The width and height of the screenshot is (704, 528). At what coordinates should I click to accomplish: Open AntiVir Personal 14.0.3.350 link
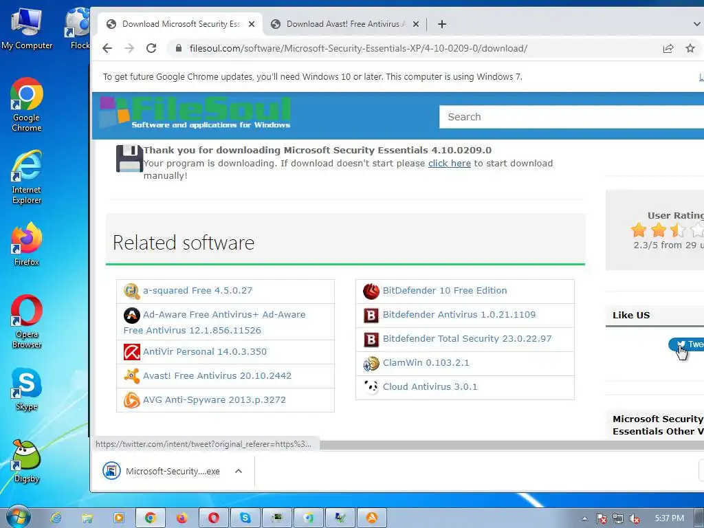coord(205,351)
